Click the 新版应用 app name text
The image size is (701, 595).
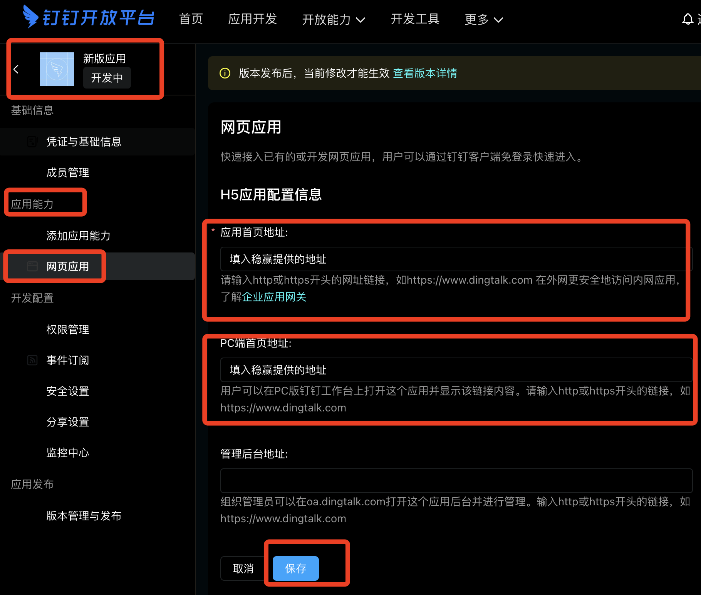coord(104,58)
